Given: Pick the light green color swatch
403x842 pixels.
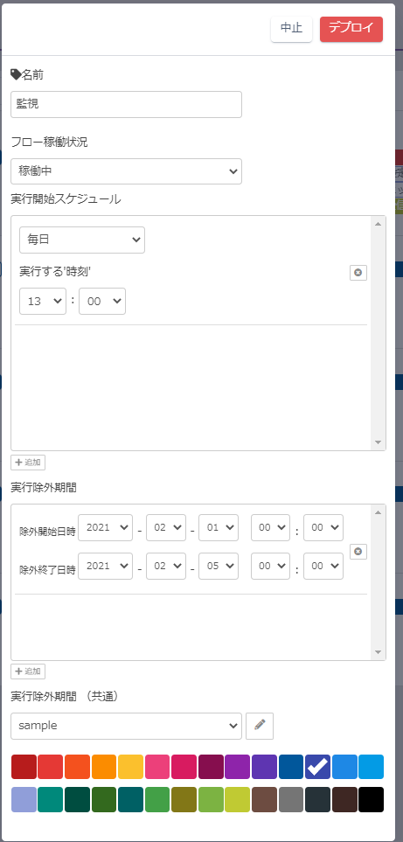Looking at the screenshot, I should click(211, 799).
